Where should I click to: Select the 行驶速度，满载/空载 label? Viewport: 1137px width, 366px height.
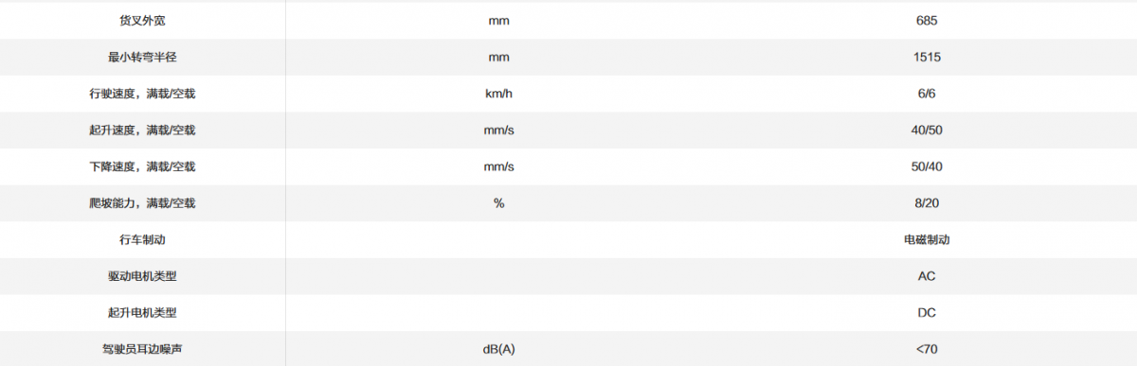[x=142, y=94]
